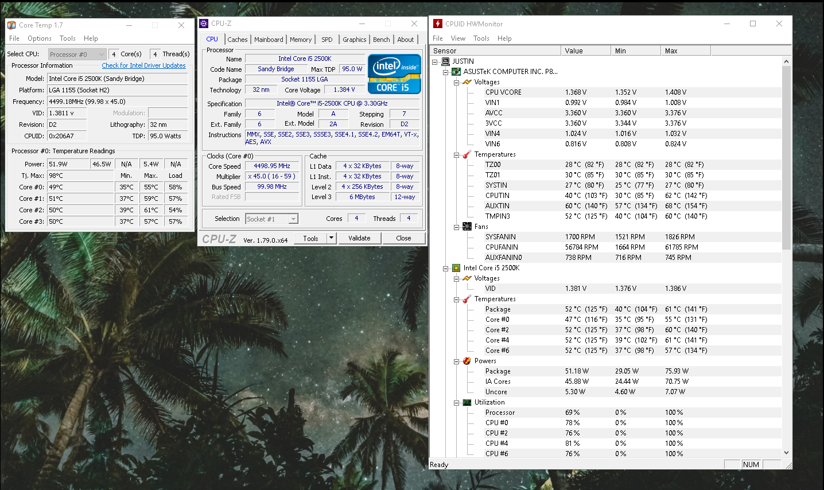Click the HWMonitor scrollbar down arrow

point(786,453)
